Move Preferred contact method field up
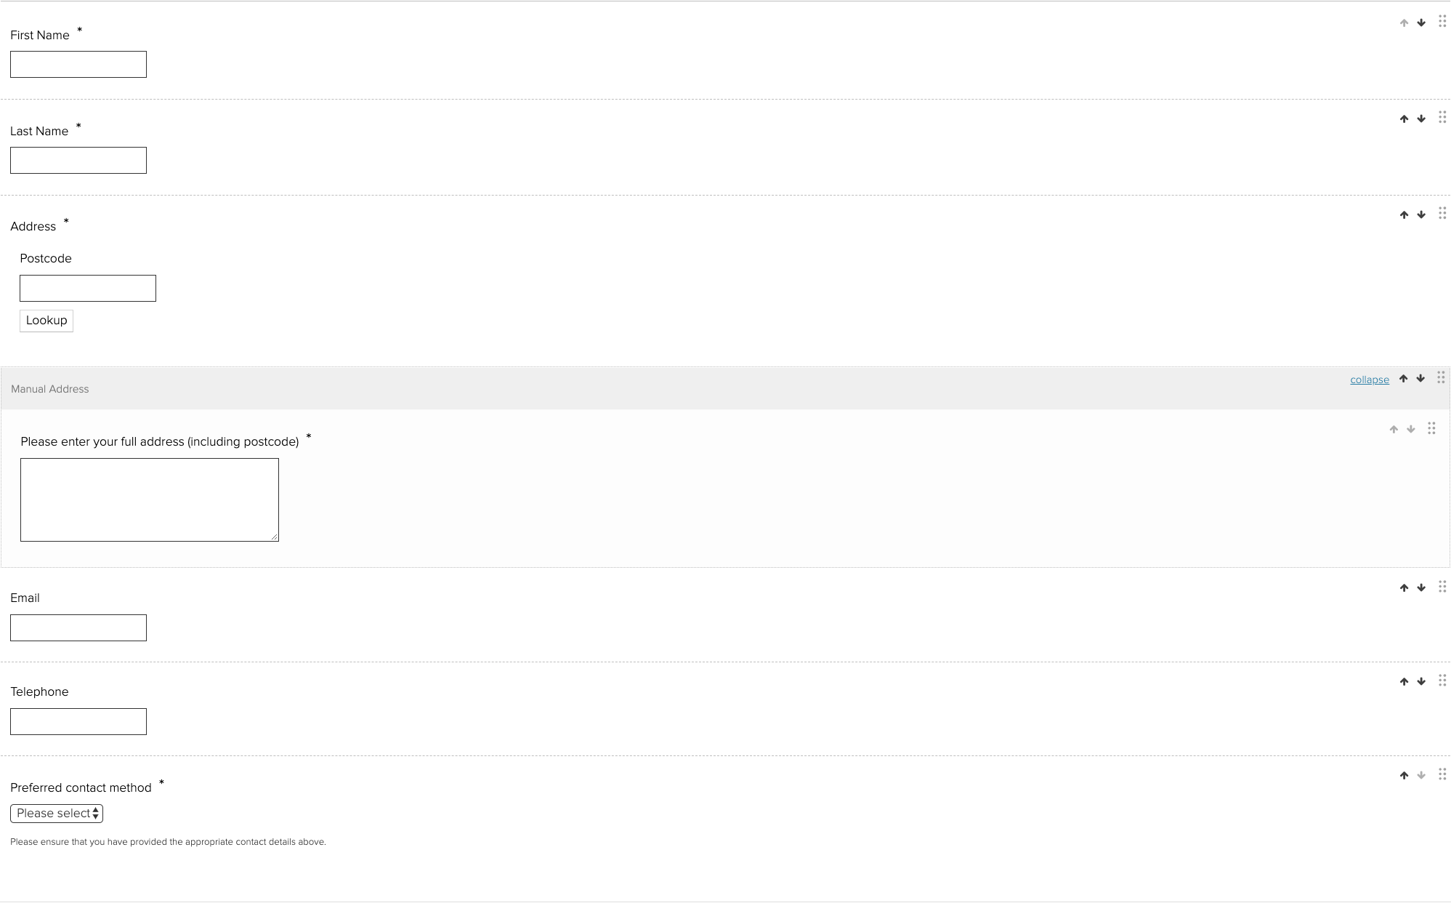Screen dimensions: 1451x903 [1404, 776]
